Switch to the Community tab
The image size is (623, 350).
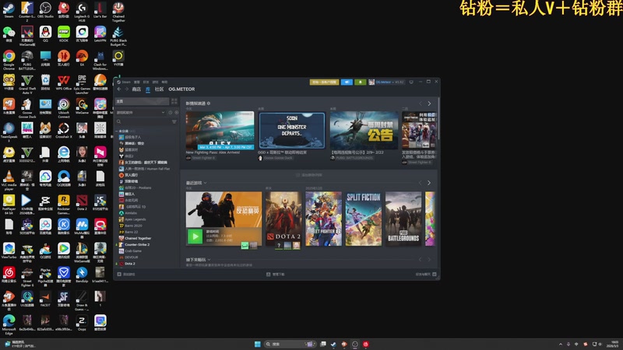point(160,89)
